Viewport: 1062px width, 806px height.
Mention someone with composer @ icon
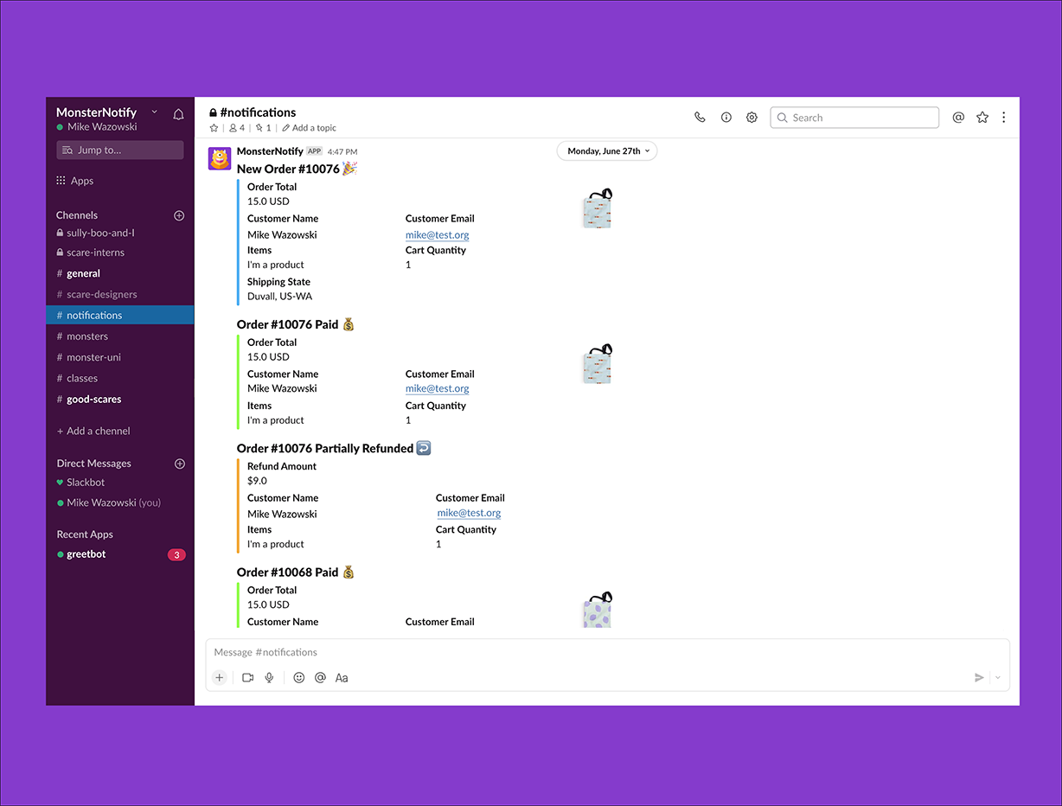click(320, 678)
